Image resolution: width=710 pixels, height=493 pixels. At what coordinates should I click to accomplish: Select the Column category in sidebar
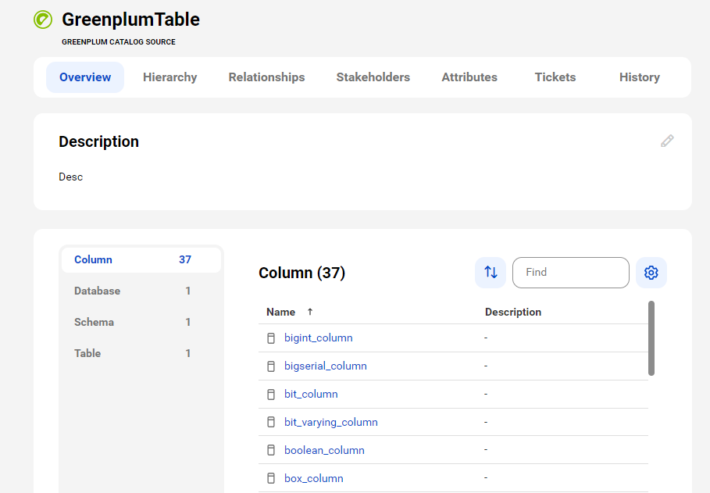(141, 259)
